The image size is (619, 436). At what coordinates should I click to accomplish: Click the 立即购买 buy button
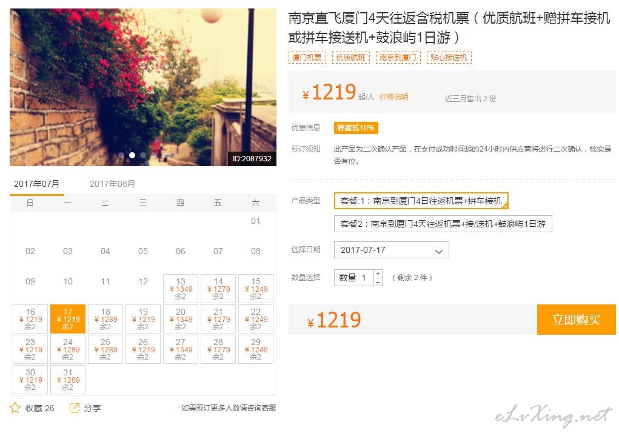tap(577, 320)
